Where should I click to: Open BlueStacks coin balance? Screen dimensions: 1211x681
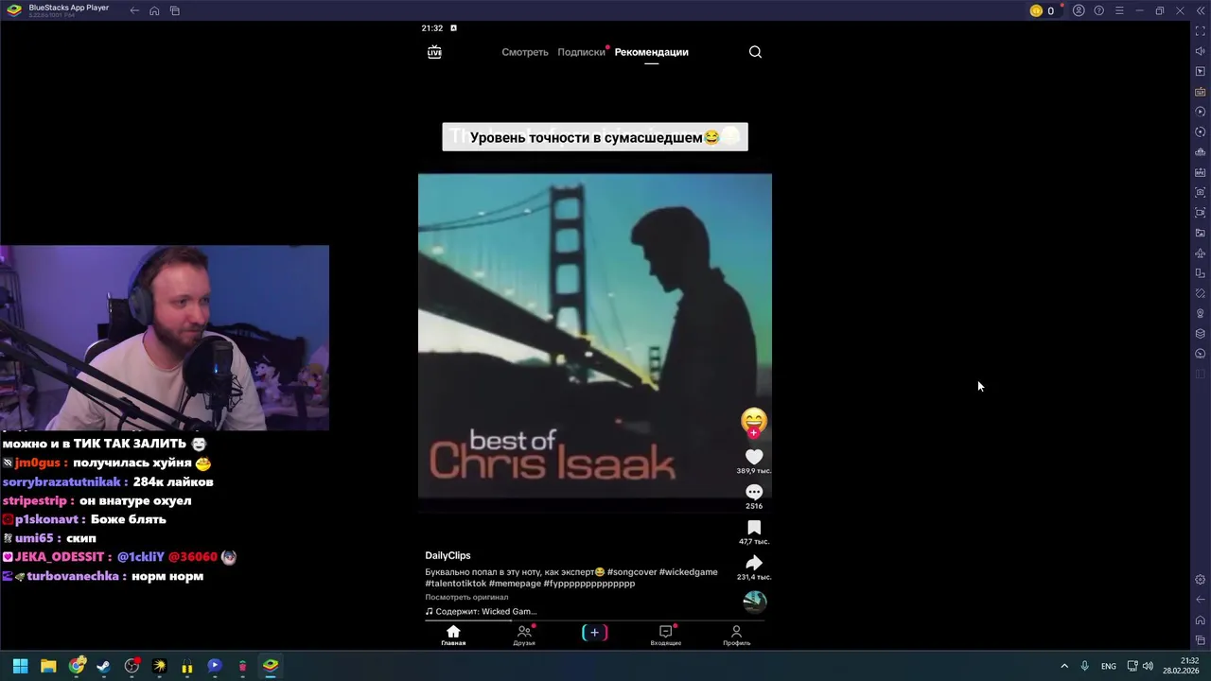(1043, 10)
